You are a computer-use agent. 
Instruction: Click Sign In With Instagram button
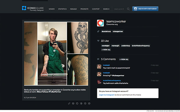tap(145, 9)
